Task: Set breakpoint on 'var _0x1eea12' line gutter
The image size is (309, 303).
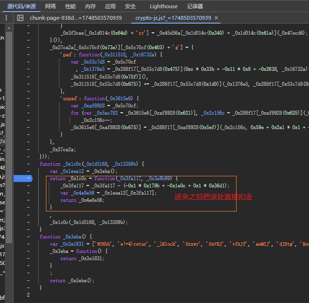Action: click(28, 171)
